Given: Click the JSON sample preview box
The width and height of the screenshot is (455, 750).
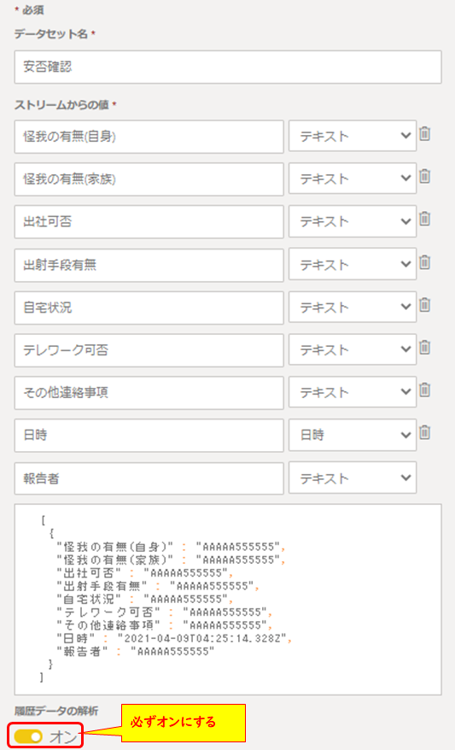Looking at the screenshot, I should (x=228, y=600).
